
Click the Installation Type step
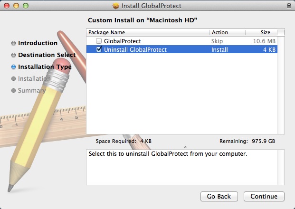[x=45, y=67]
